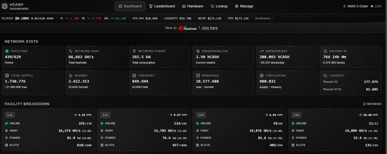This screenshot has height=154, width=387.
Task: Click the Facilities green status dot
Action: click(x=7, y=51)
